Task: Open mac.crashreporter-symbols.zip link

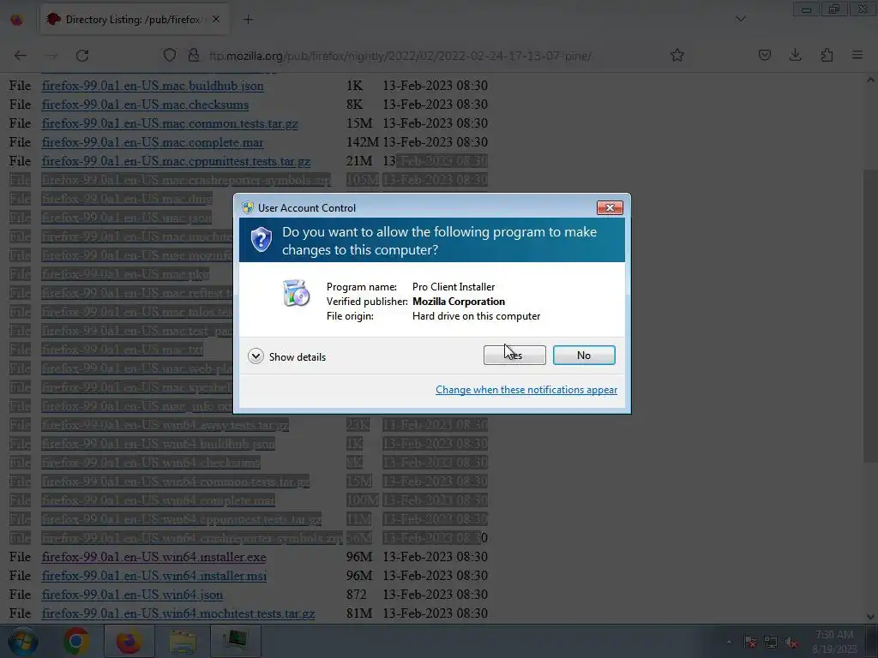Action: coord(186,180)
